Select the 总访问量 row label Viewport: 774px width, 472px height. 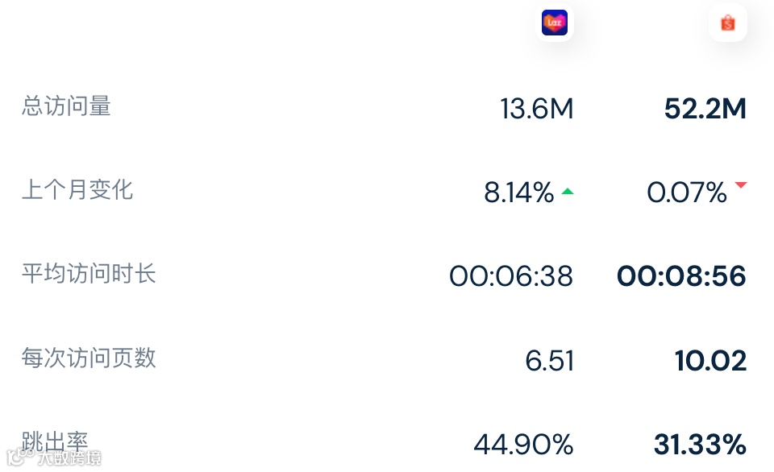pos(66,106)
